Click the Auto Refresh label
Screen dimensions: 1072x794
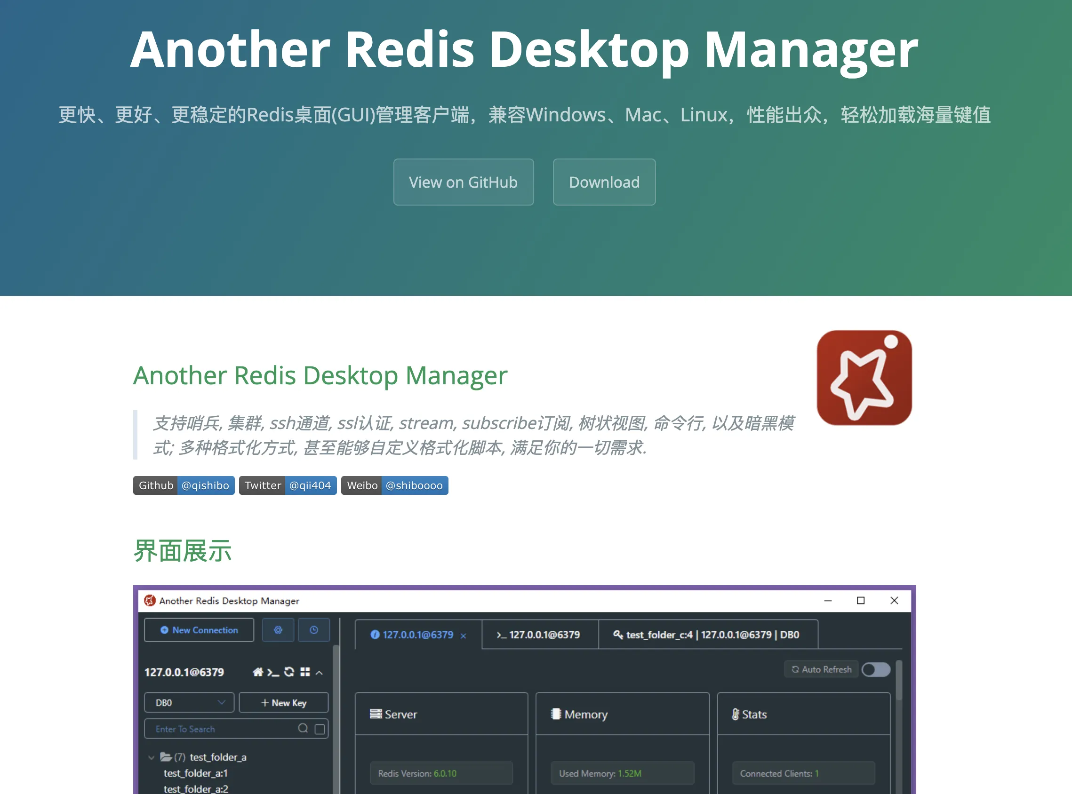point(822,669)
